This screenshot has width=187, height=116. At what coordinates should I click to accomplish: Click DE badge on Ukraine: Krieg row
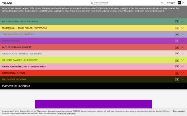177,73
